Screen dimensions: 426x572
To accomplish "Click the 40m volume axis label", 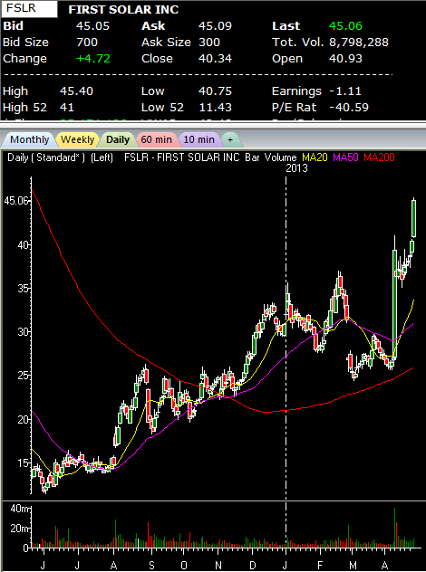I will [x=18, y=508].
